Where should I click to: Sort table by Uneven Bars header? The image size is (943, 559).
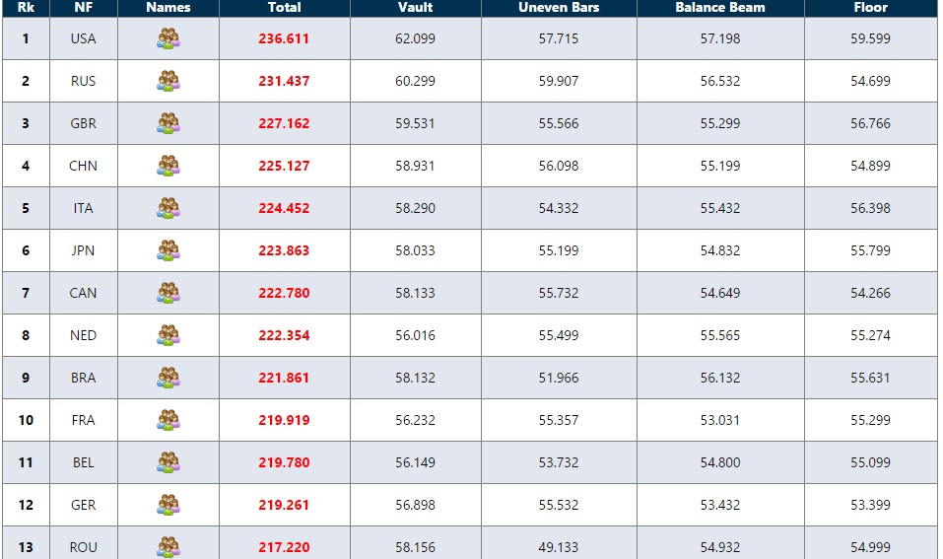click(x=559, y=8)
